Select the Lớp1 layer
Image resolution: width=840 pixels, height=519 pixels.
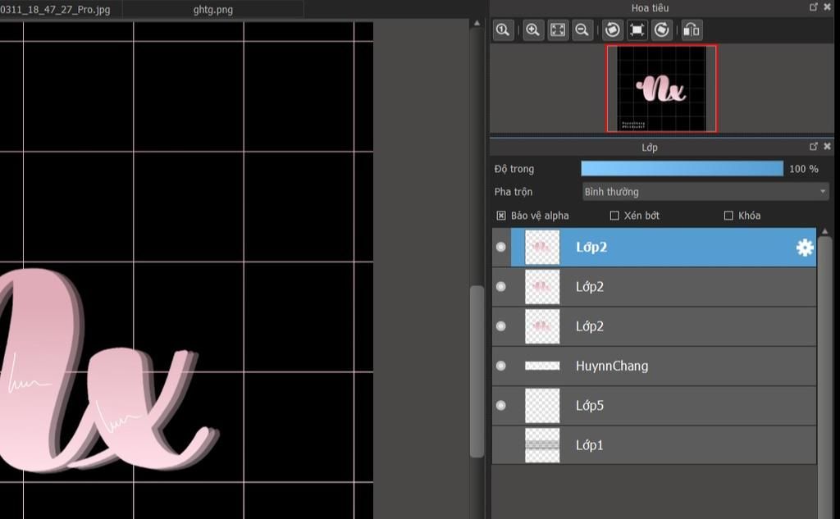(654, 445)
